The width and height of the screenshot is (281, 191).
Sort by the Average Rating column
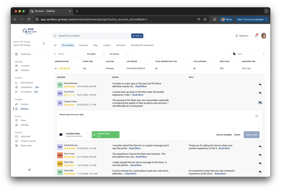72,61
